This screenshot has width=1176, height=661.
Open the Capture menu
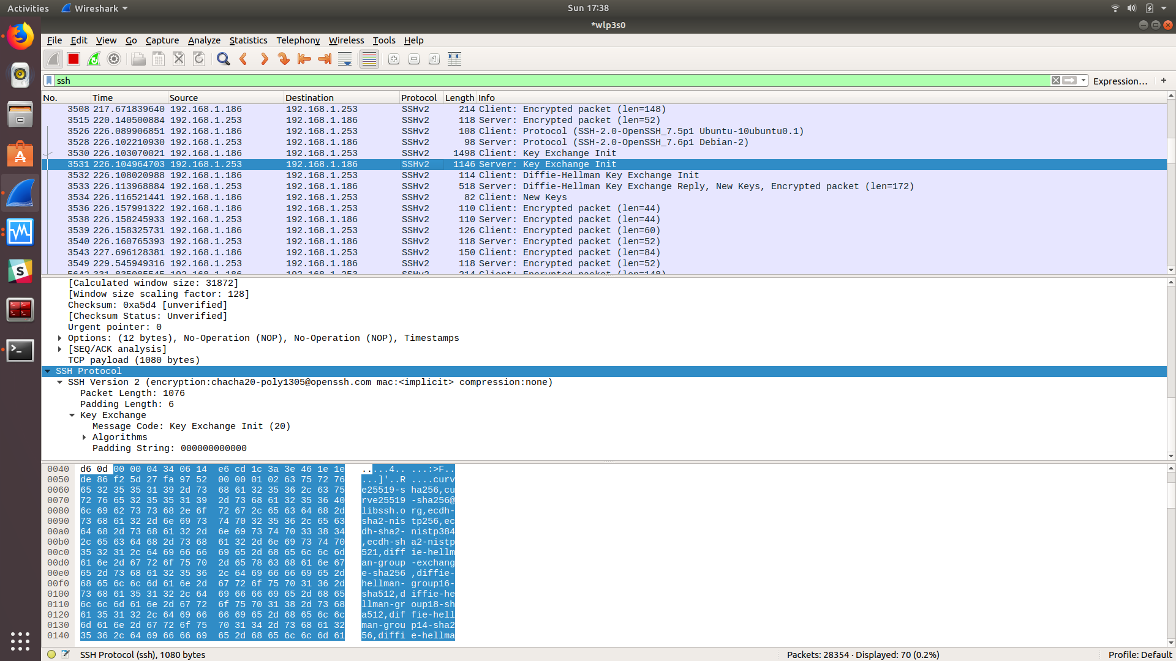pos(162,40)
